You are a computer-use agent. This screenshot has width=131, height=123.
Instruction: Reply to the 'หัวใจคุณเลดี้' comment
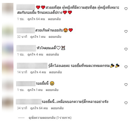52,54
